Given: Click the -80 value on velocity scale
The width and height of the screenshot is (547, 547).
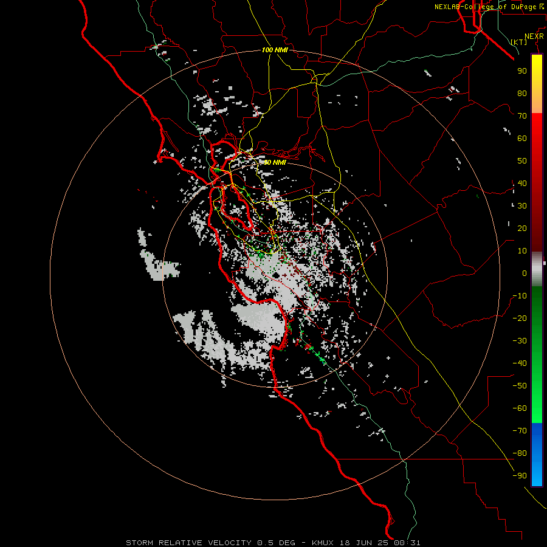Looking at the screenshot, I should (x=520, y=453).
